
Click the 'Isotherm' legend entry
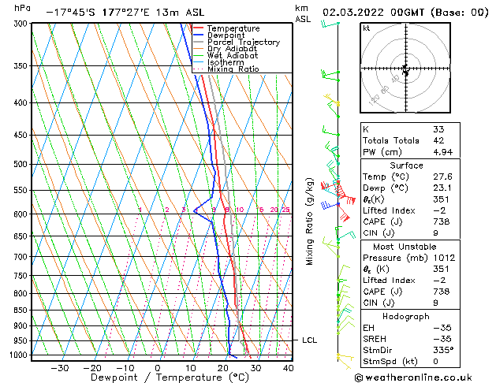(219, 62)
